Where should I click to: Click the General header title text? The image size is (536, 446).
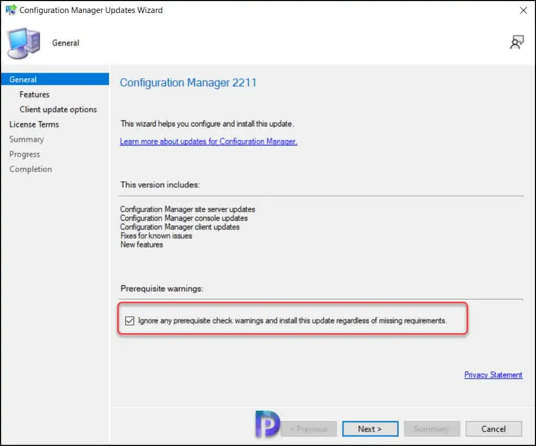pyautogui.click(x=66, y=43)
